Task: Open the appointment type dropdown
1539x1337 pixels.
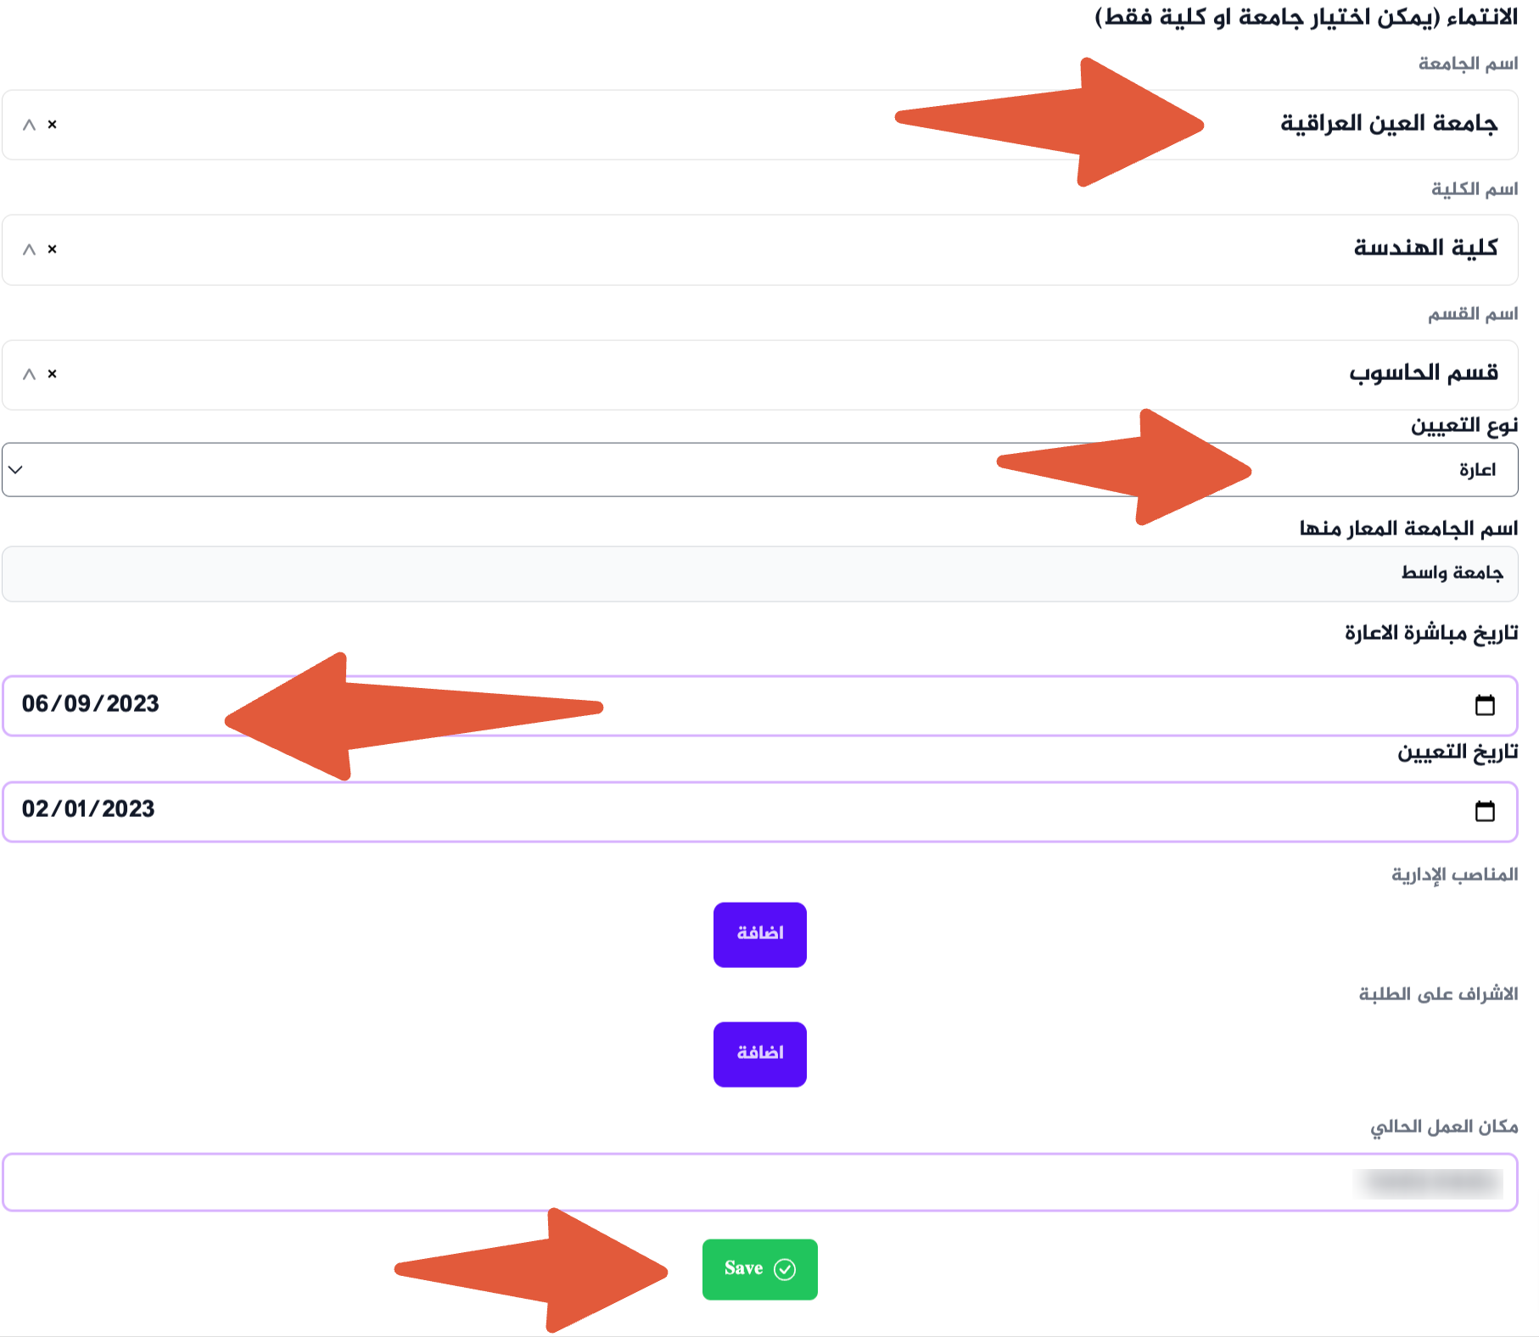Action: pyautogui.click(x=759, y=469)
